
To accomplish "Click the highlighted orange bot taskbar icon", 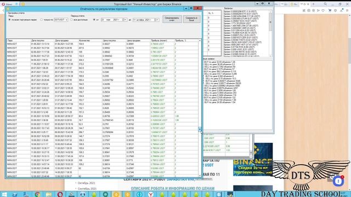I will point(116,194).
